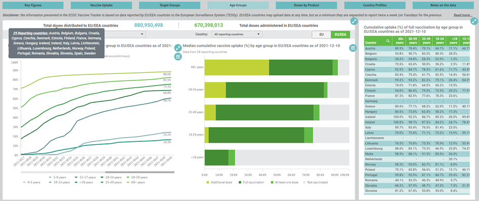Switch data view to EU only
The height and width of the screenshot is (201, 479).
[321, 34]
